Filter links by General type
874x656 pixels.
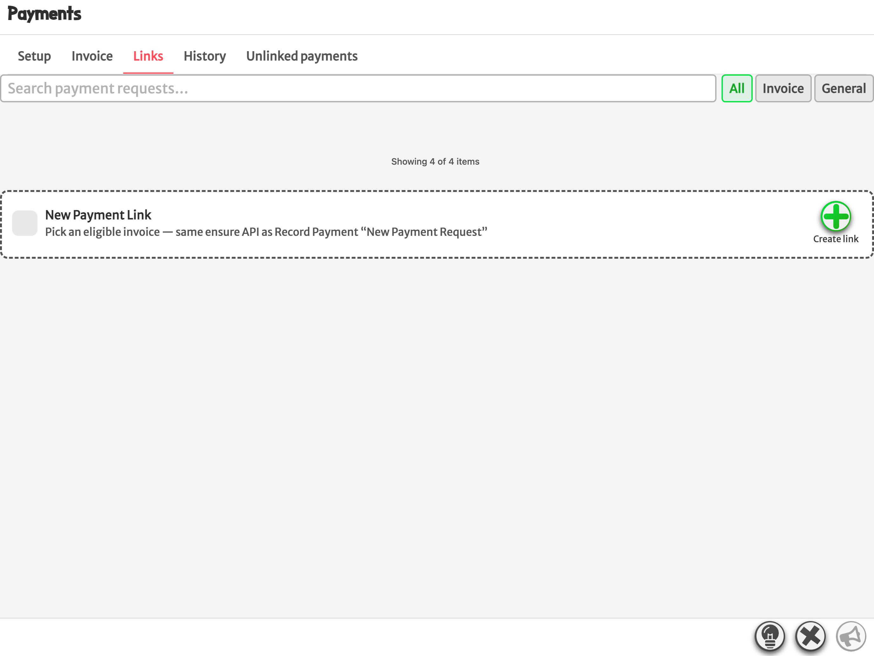click(843, 89)
